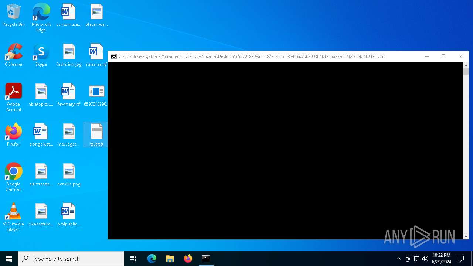Image resolution: width=473 pixels, height=266 pixels.
Task: Open VLC media player shortcut
Action: click(14, 217)
